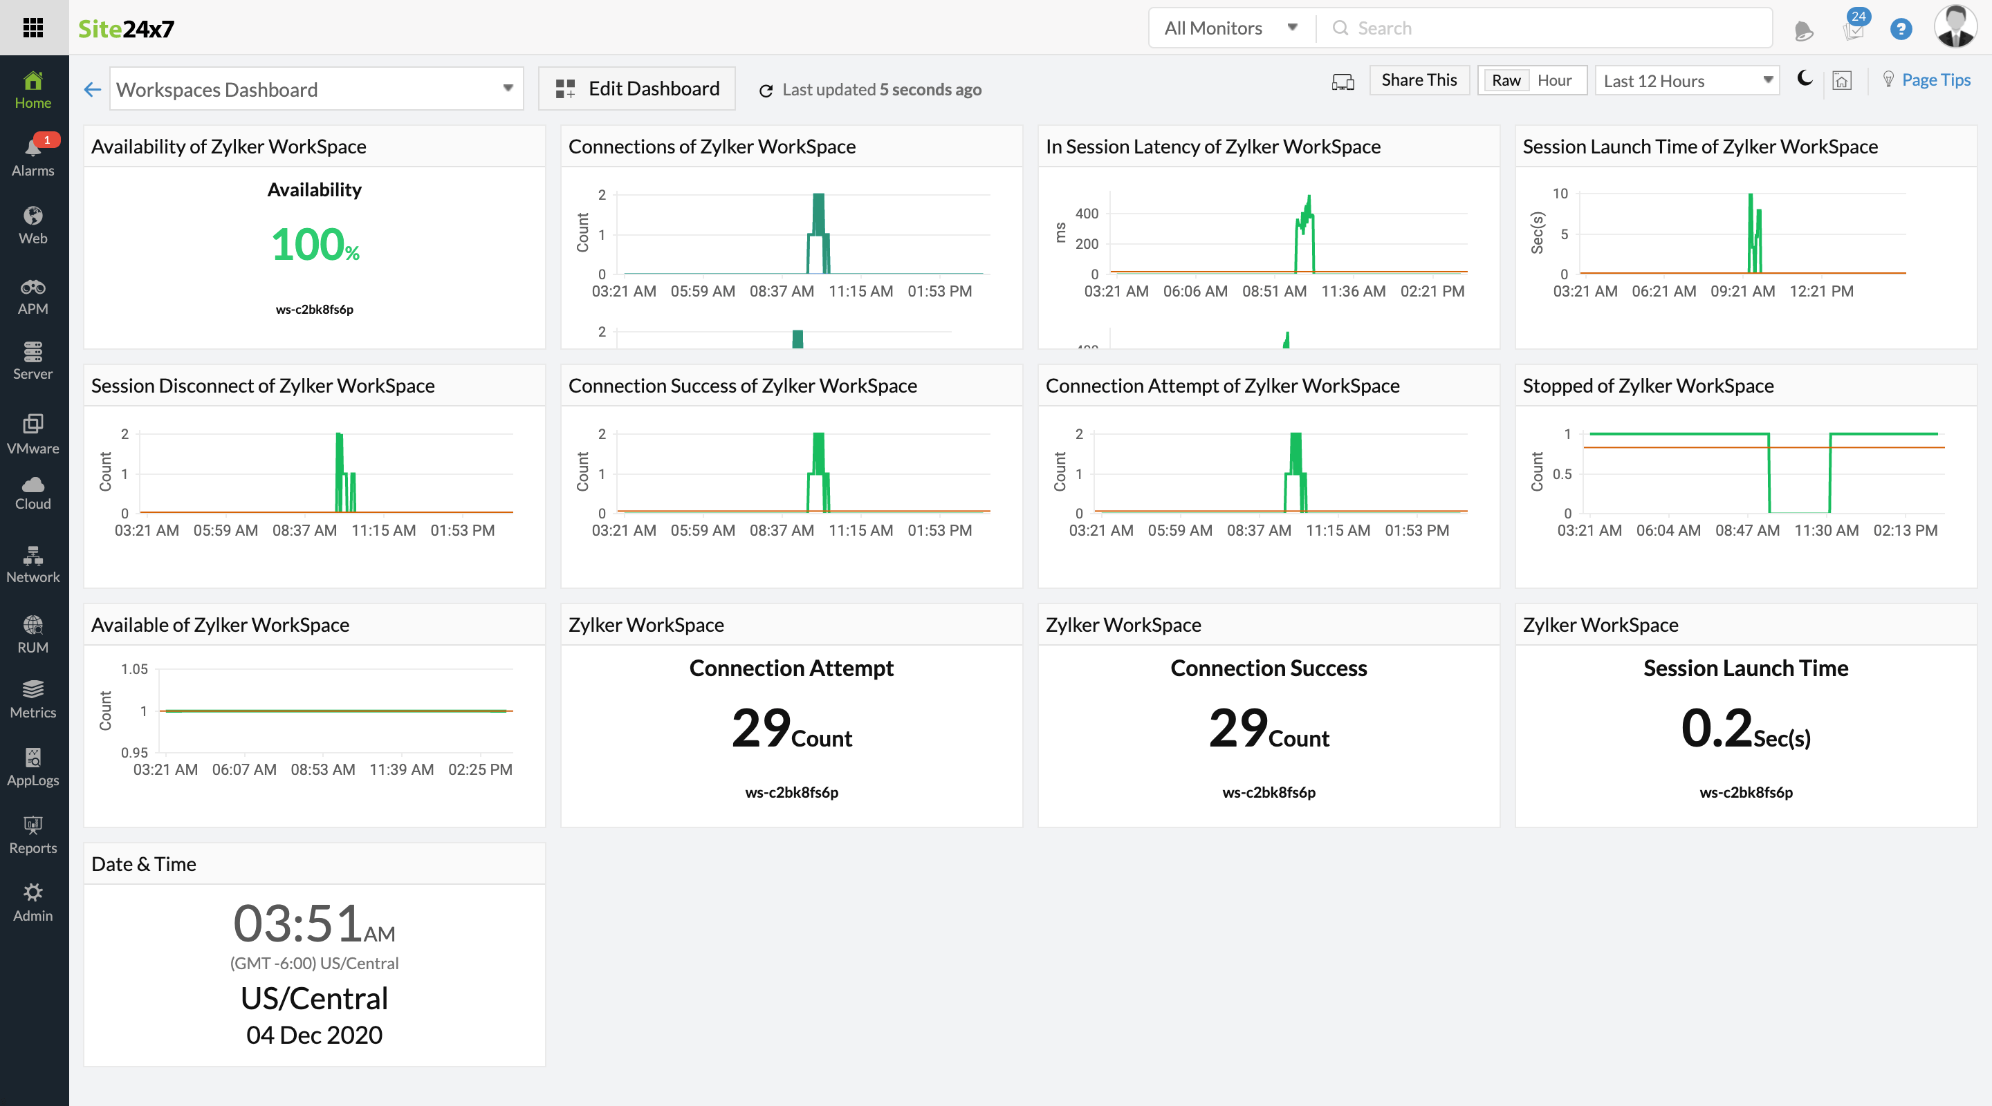Open the Network monitoring section
1992x1106 pixels.
(x=33, y=563)
